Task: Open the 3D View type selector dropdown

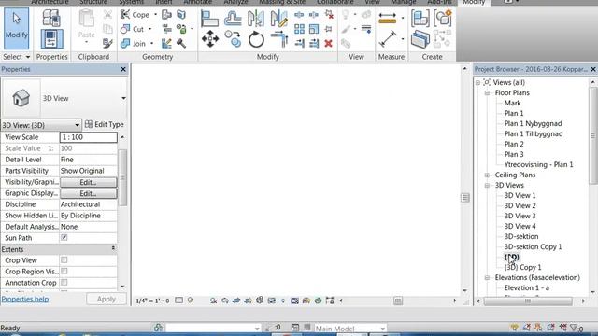Action: click(x=123, y=98)
